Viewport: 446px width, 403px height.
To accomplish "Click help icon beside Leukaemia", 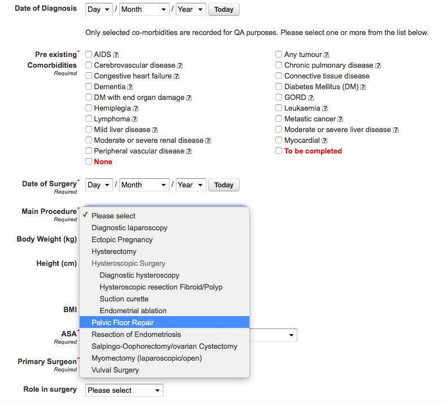I will [325, 108].
